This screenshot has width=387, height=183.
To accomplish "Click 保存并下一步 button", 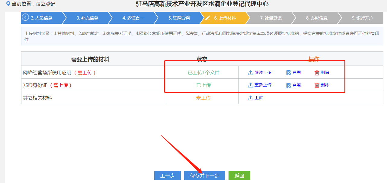I will 204,176.
